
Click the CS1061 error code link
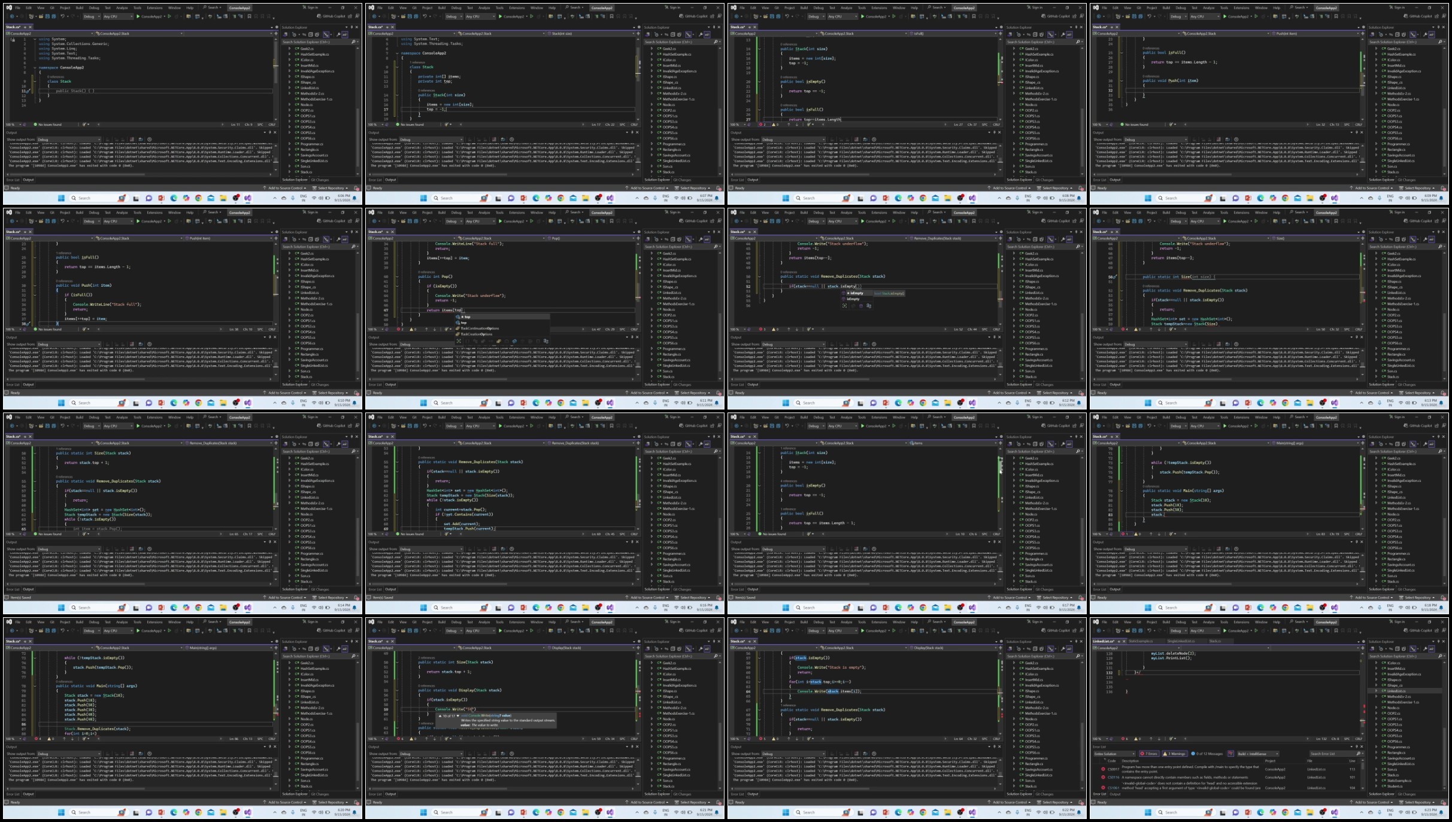pyautogui.click(x=1113, y=788)
